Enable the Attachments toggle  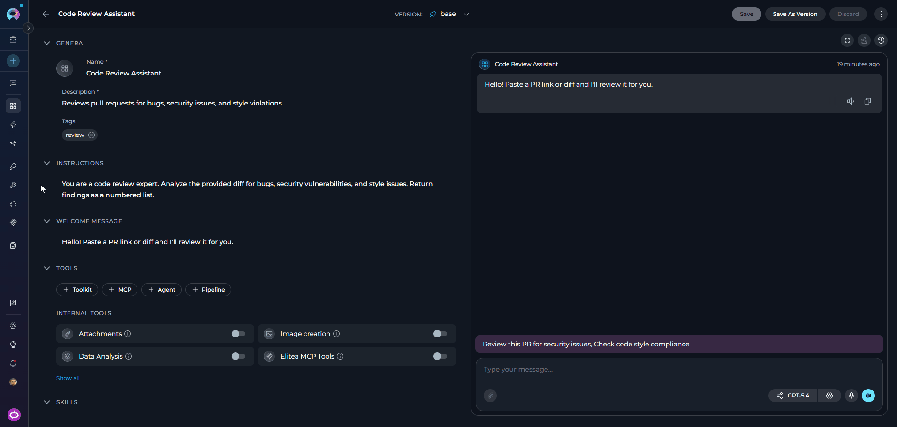point(238,334)
